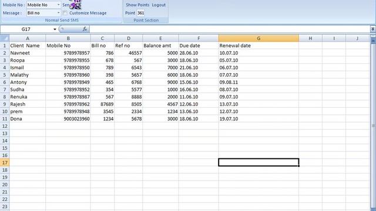Click the Logout button

click(x=159, y=5)
